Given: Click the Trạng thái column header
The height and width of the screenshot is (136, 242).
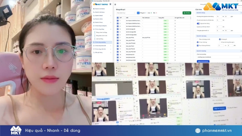Looking at the screenshot, I should pos(161,18).
